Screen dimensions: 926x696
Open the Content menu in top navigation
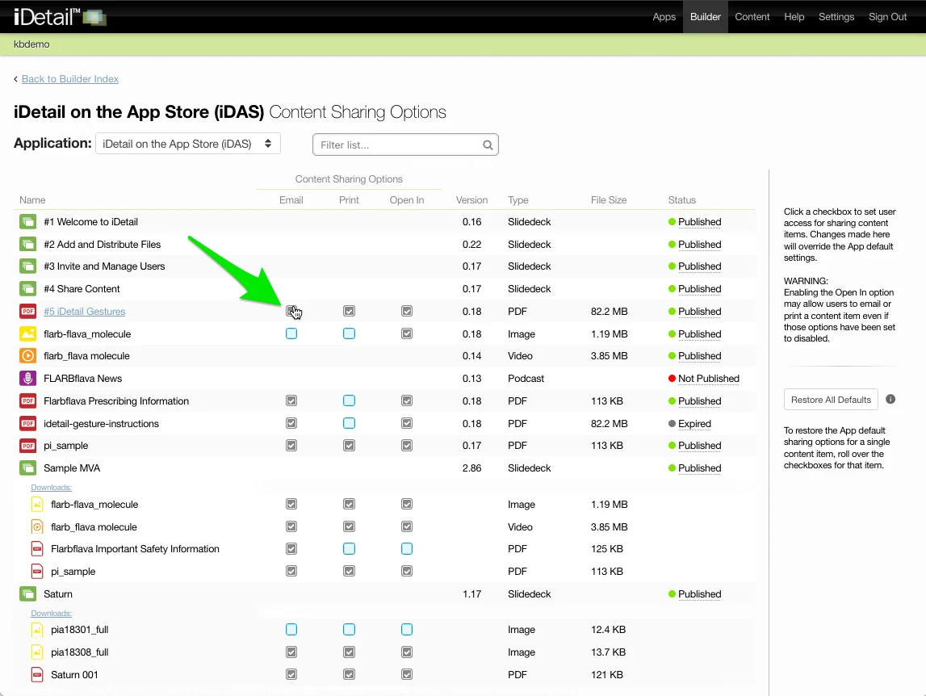tap(752, 17)
